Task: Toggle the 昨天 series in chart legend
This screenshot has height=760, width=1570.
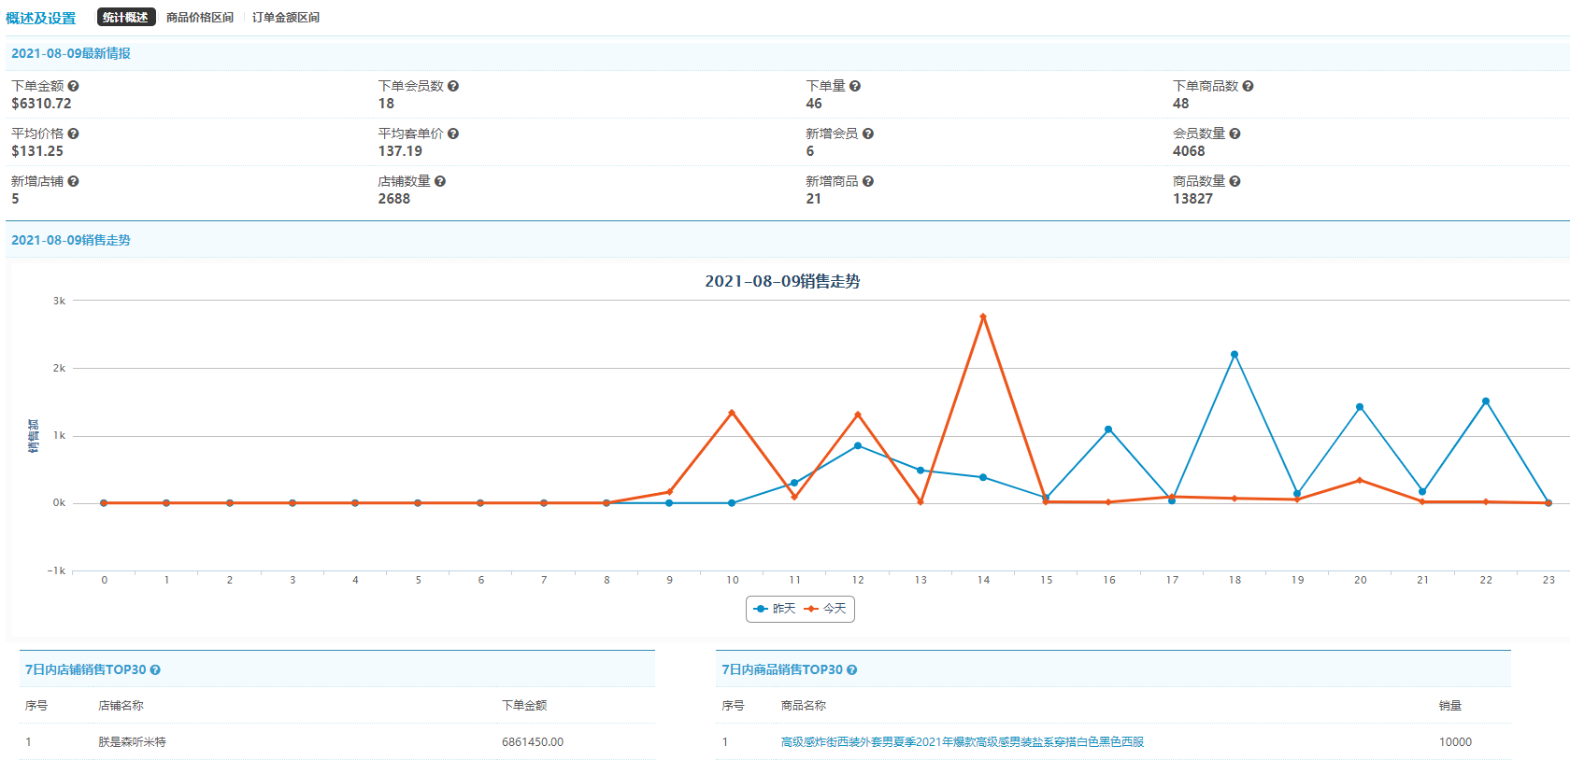Action: pos(775,609)
